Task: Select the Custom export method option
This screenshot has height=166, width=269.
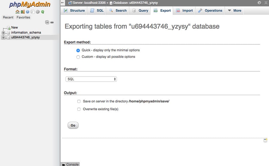Action: pos(78,57)
